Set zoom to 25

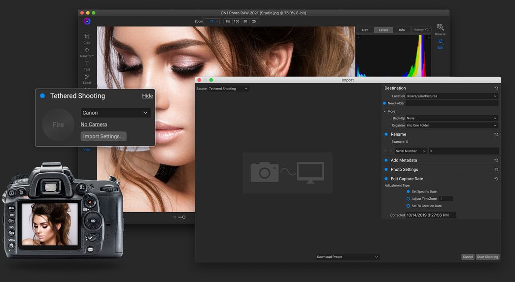tap(254, 21)
